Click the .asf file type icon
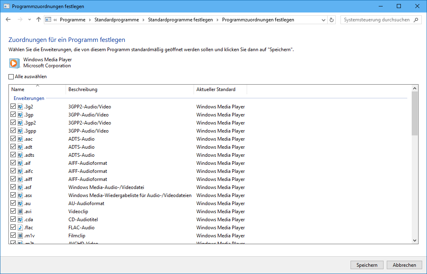 20,187
